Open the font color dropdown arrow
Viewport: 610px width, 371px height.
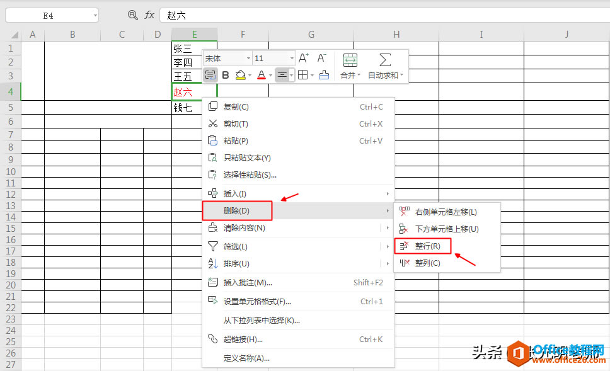click(270, 75)
